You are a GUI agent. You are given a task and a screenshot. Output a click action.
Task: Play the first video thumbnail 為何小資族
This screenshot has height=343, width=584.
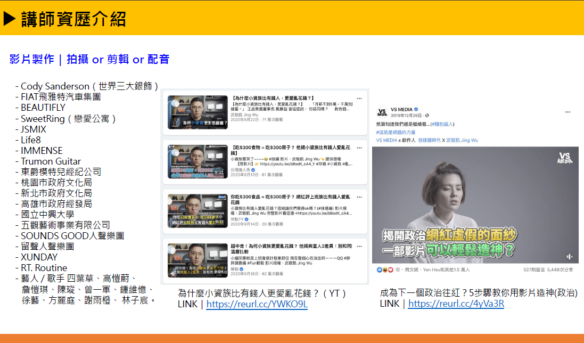coord(198,112)
